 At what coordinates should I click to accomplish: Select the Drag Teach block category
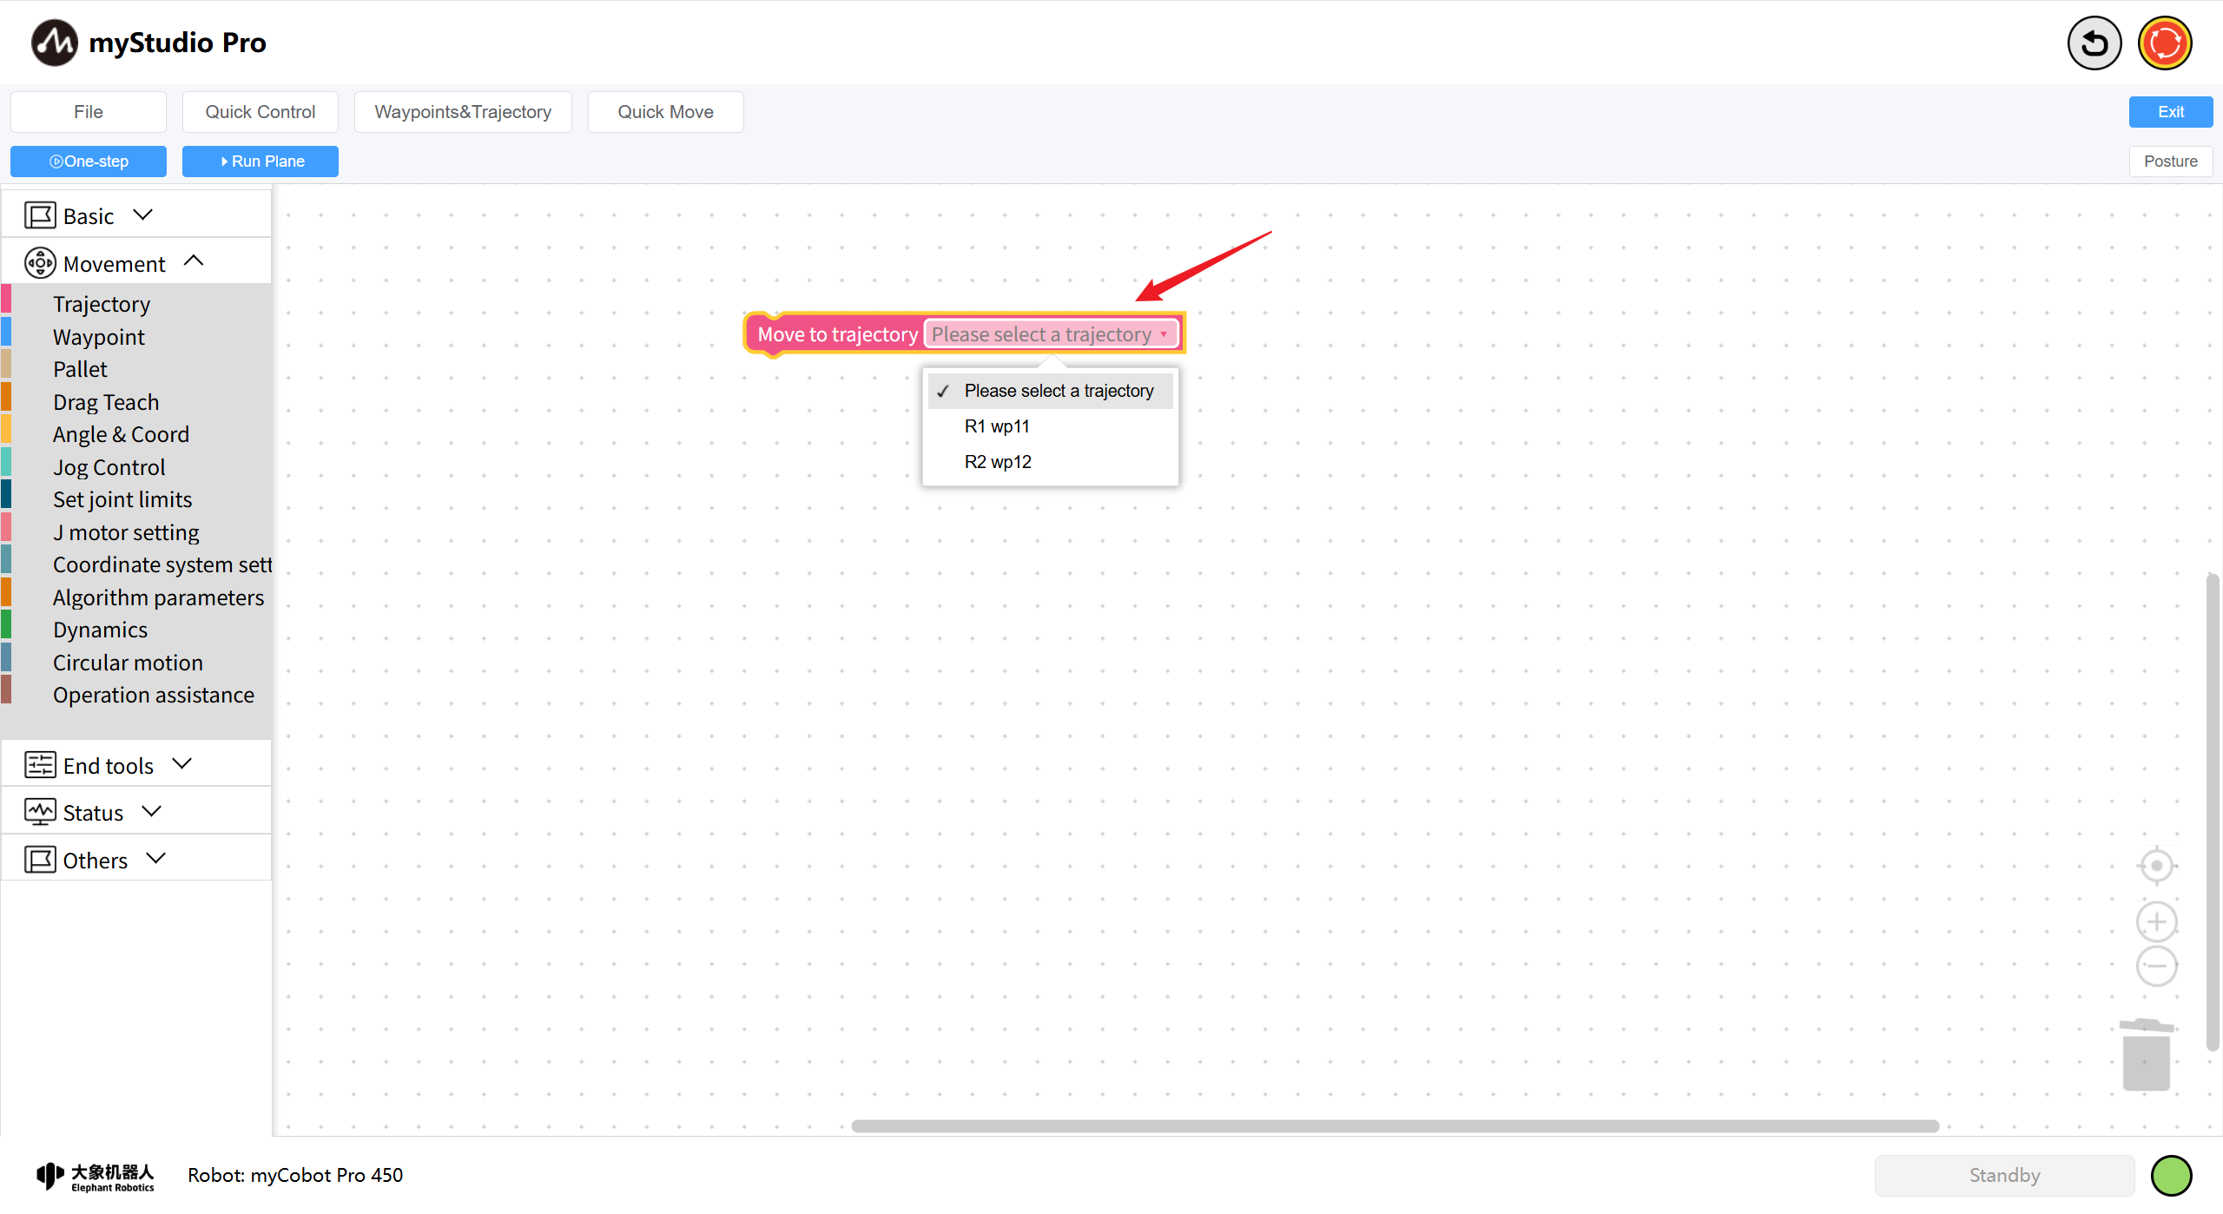[106, 402]
